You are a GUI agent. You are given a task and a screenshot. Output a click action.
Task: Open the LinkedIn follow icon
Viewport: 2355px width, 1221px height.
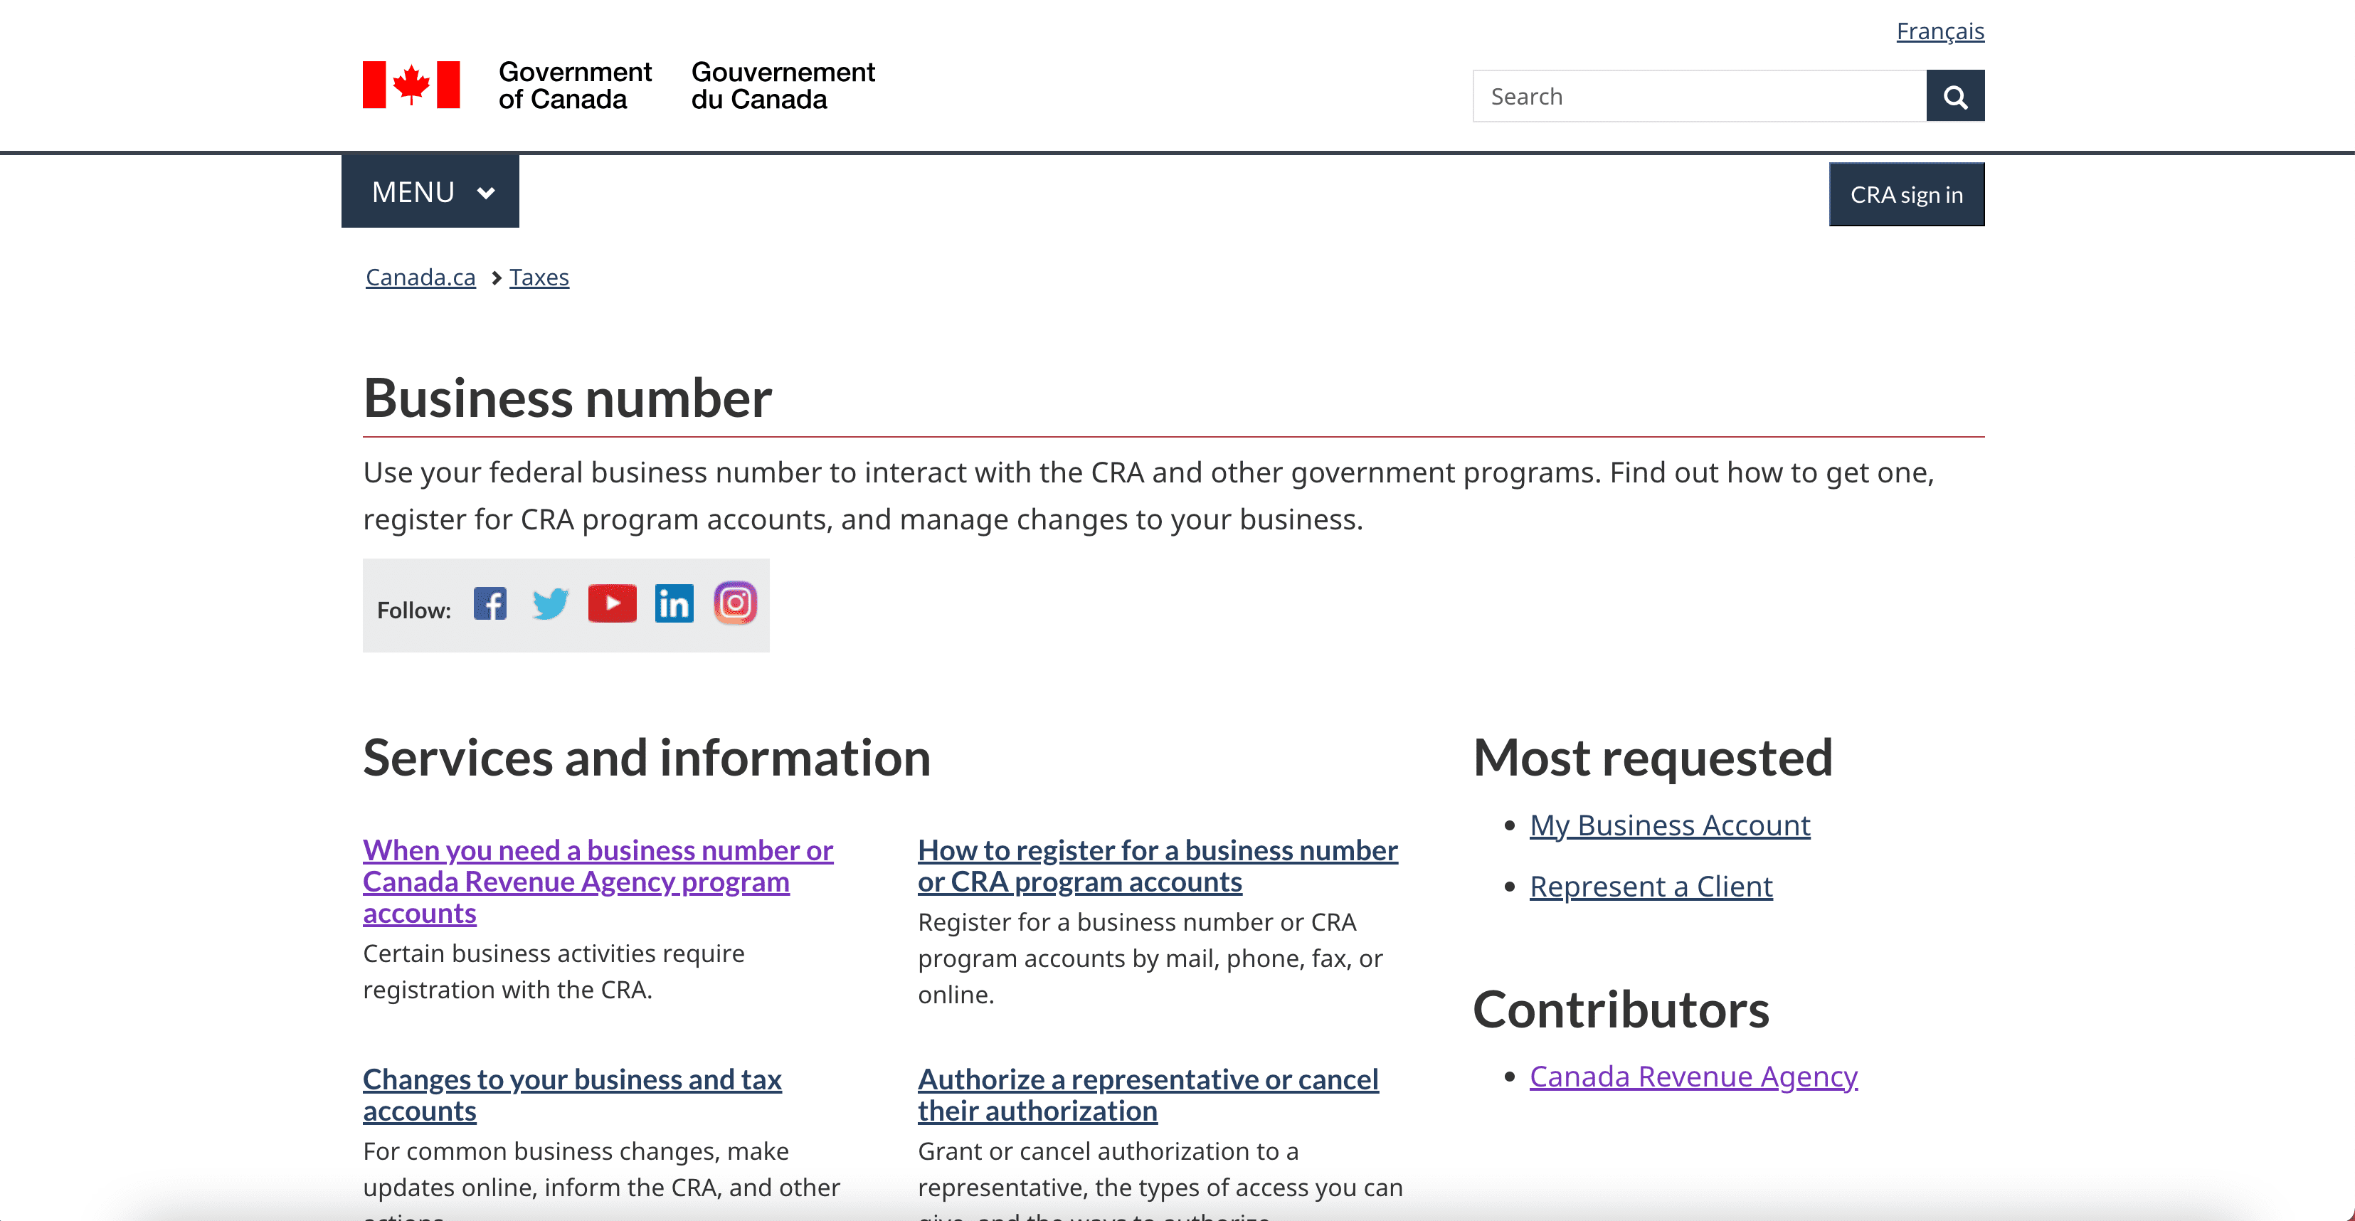tap(674, 603)
